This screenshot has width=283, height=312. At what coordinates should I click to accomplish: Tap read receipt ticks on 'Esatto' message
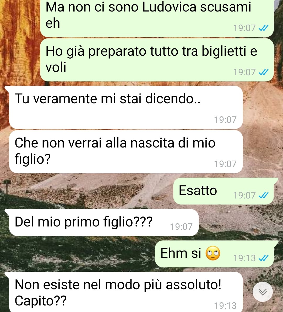[x=263, y=195]
